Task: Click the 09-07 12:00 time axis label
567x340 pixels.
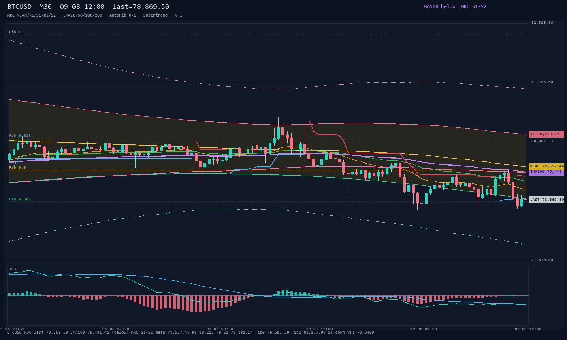Action: pos(320,329)
